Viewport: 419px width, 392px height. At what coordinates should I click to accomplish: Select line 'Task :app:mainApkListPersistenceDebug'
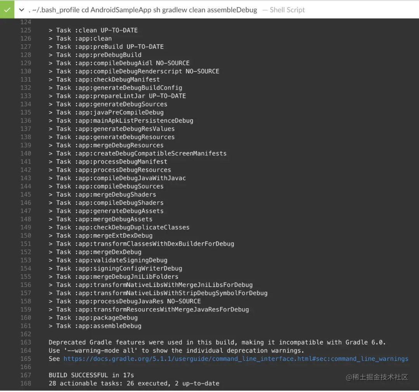click(121, 121)
